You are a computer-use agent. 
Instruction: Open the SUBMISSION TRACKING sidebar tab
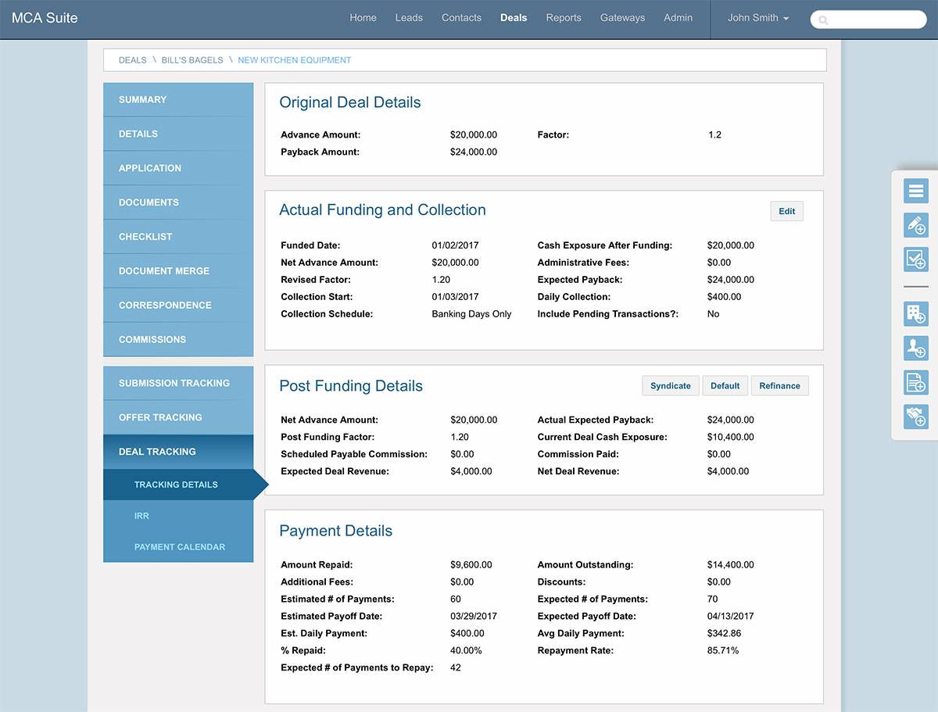pos(178,383)
